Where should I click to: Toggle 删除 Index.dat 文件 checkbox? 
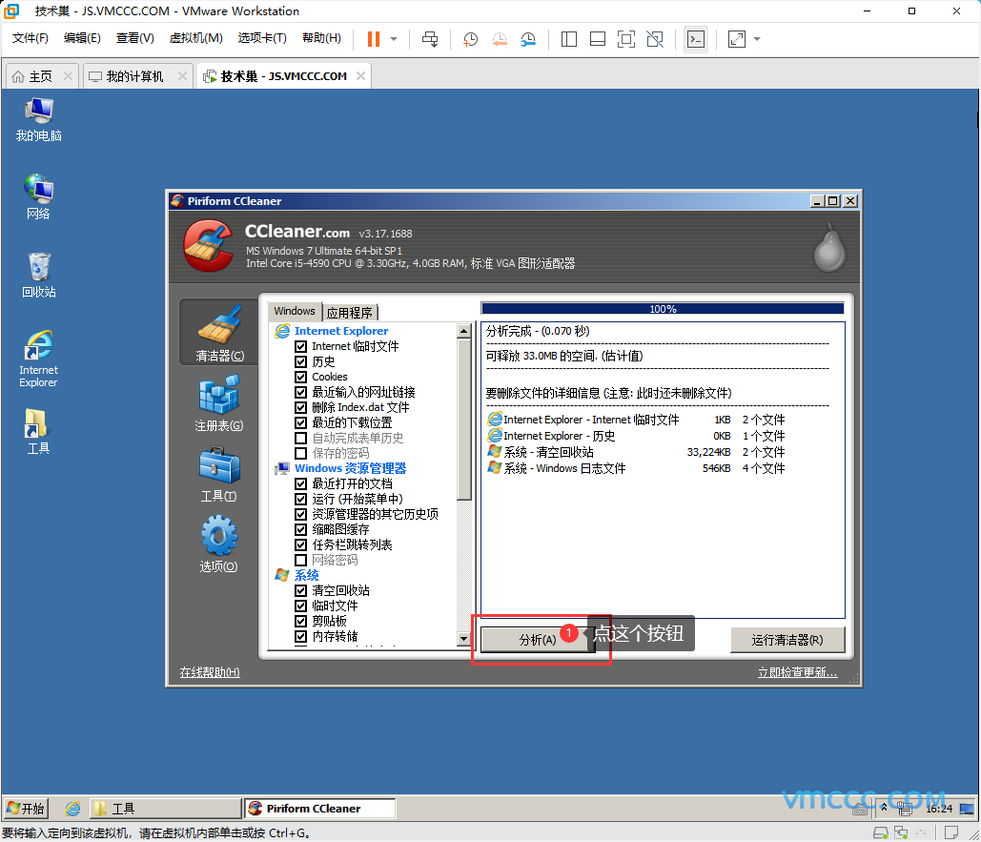tap(301, 407)
